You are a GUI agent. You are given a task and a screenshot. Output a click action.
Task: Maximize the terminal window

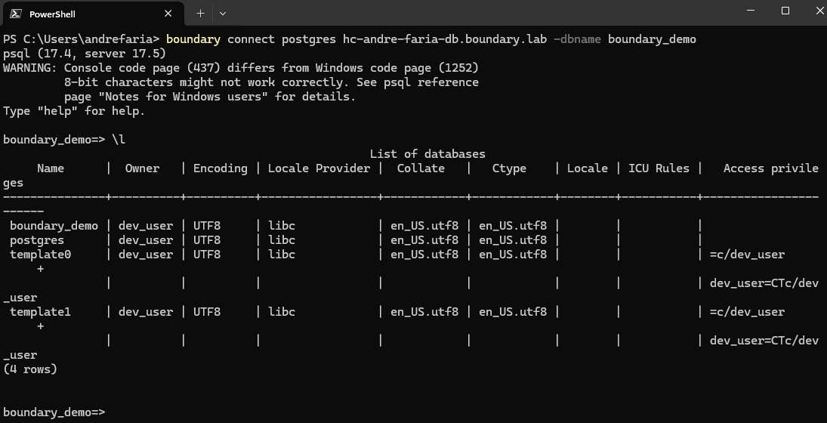point(785,11)
